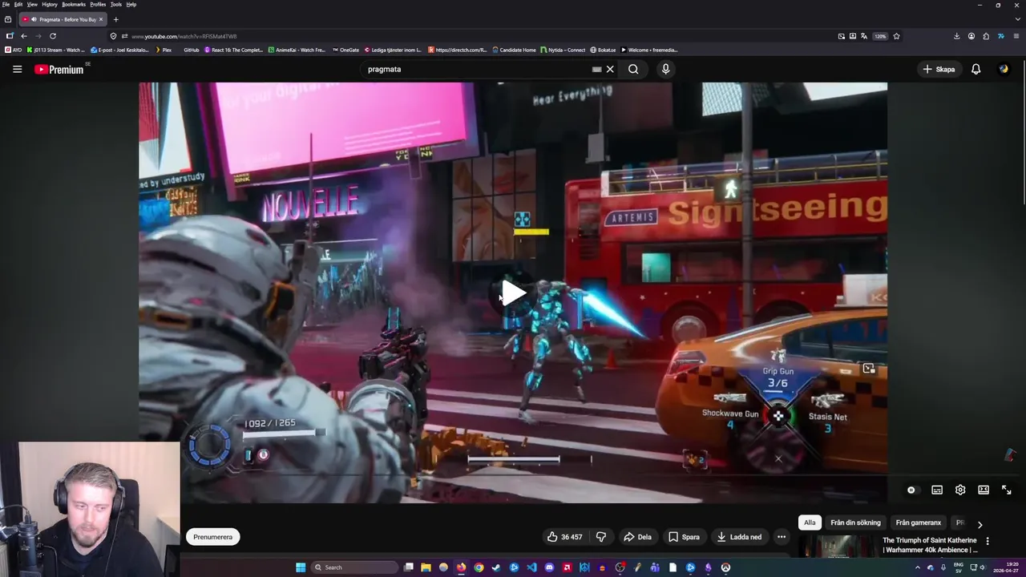Open the YouTube guide hamburger menu

(17, 69)
